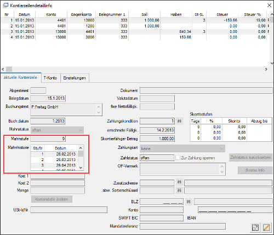Click the Steuer % column header
Image resolution: width=274 pixels, height=235 pixels.
[252, 14]
